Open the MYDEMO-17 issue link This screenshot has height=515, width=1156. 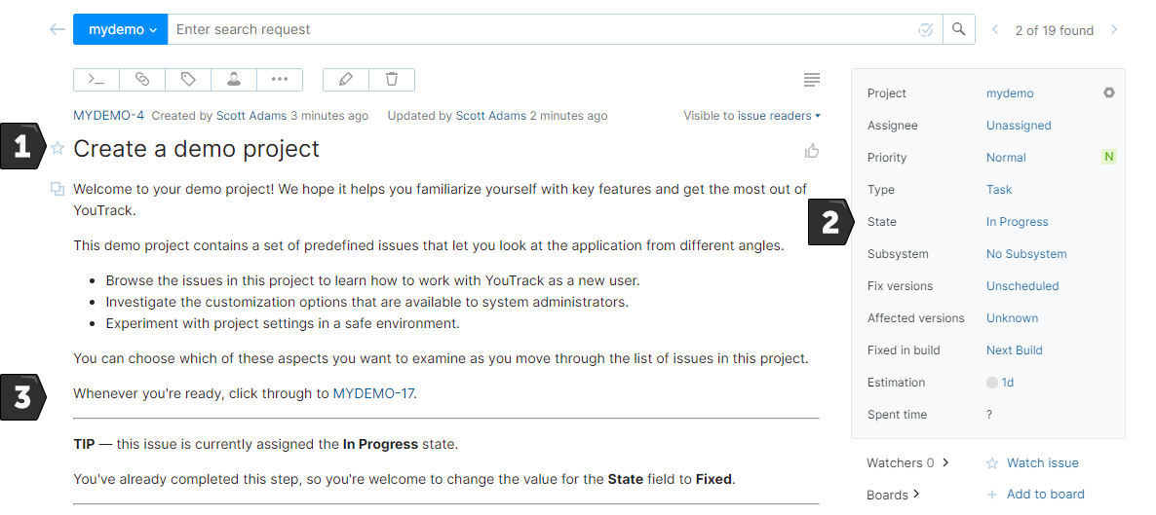click(373, 393)
